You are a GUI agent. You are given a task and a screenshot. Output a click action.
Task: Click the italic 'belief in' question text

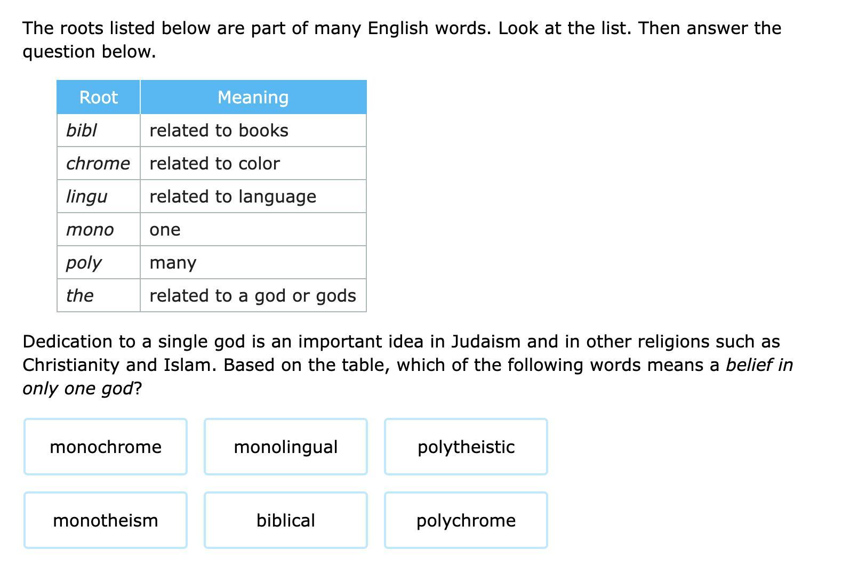[759, 365]
